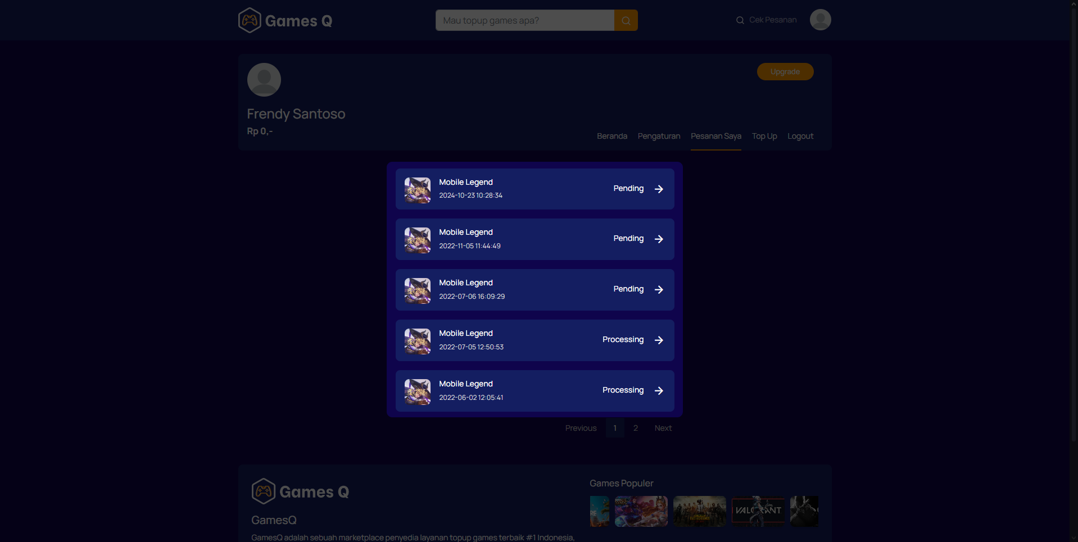Click arrow for 2022-06-02 Processing order
This screenshot has height=542, width=1078.
click(x=659, y=391)
